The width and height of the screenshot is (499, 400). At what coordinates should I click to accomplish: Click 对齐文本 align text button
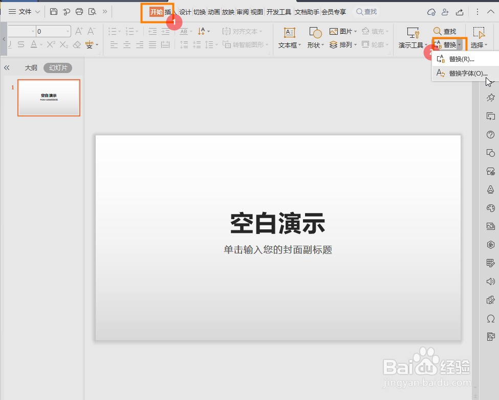point(242,31)
